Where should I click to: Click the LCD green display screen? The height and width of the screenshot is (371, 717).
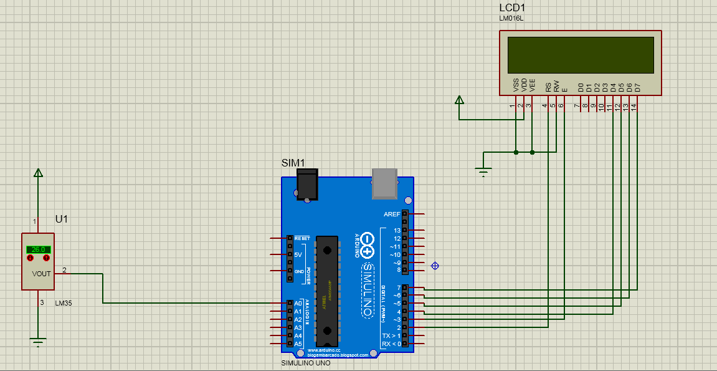[581, 55]
